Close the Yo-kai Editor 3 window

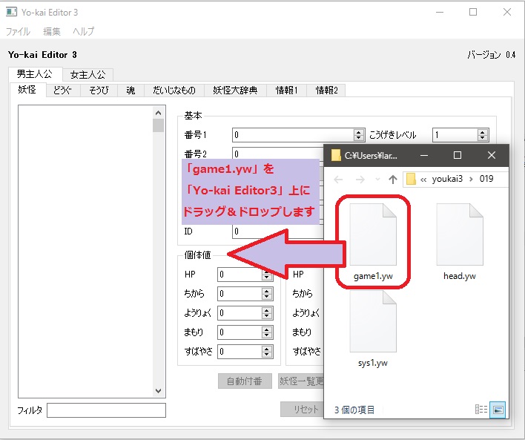tap(507, 12)
